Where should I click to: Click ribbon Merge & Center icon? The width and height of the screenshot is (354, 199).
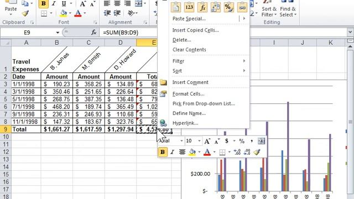(138, 3)
